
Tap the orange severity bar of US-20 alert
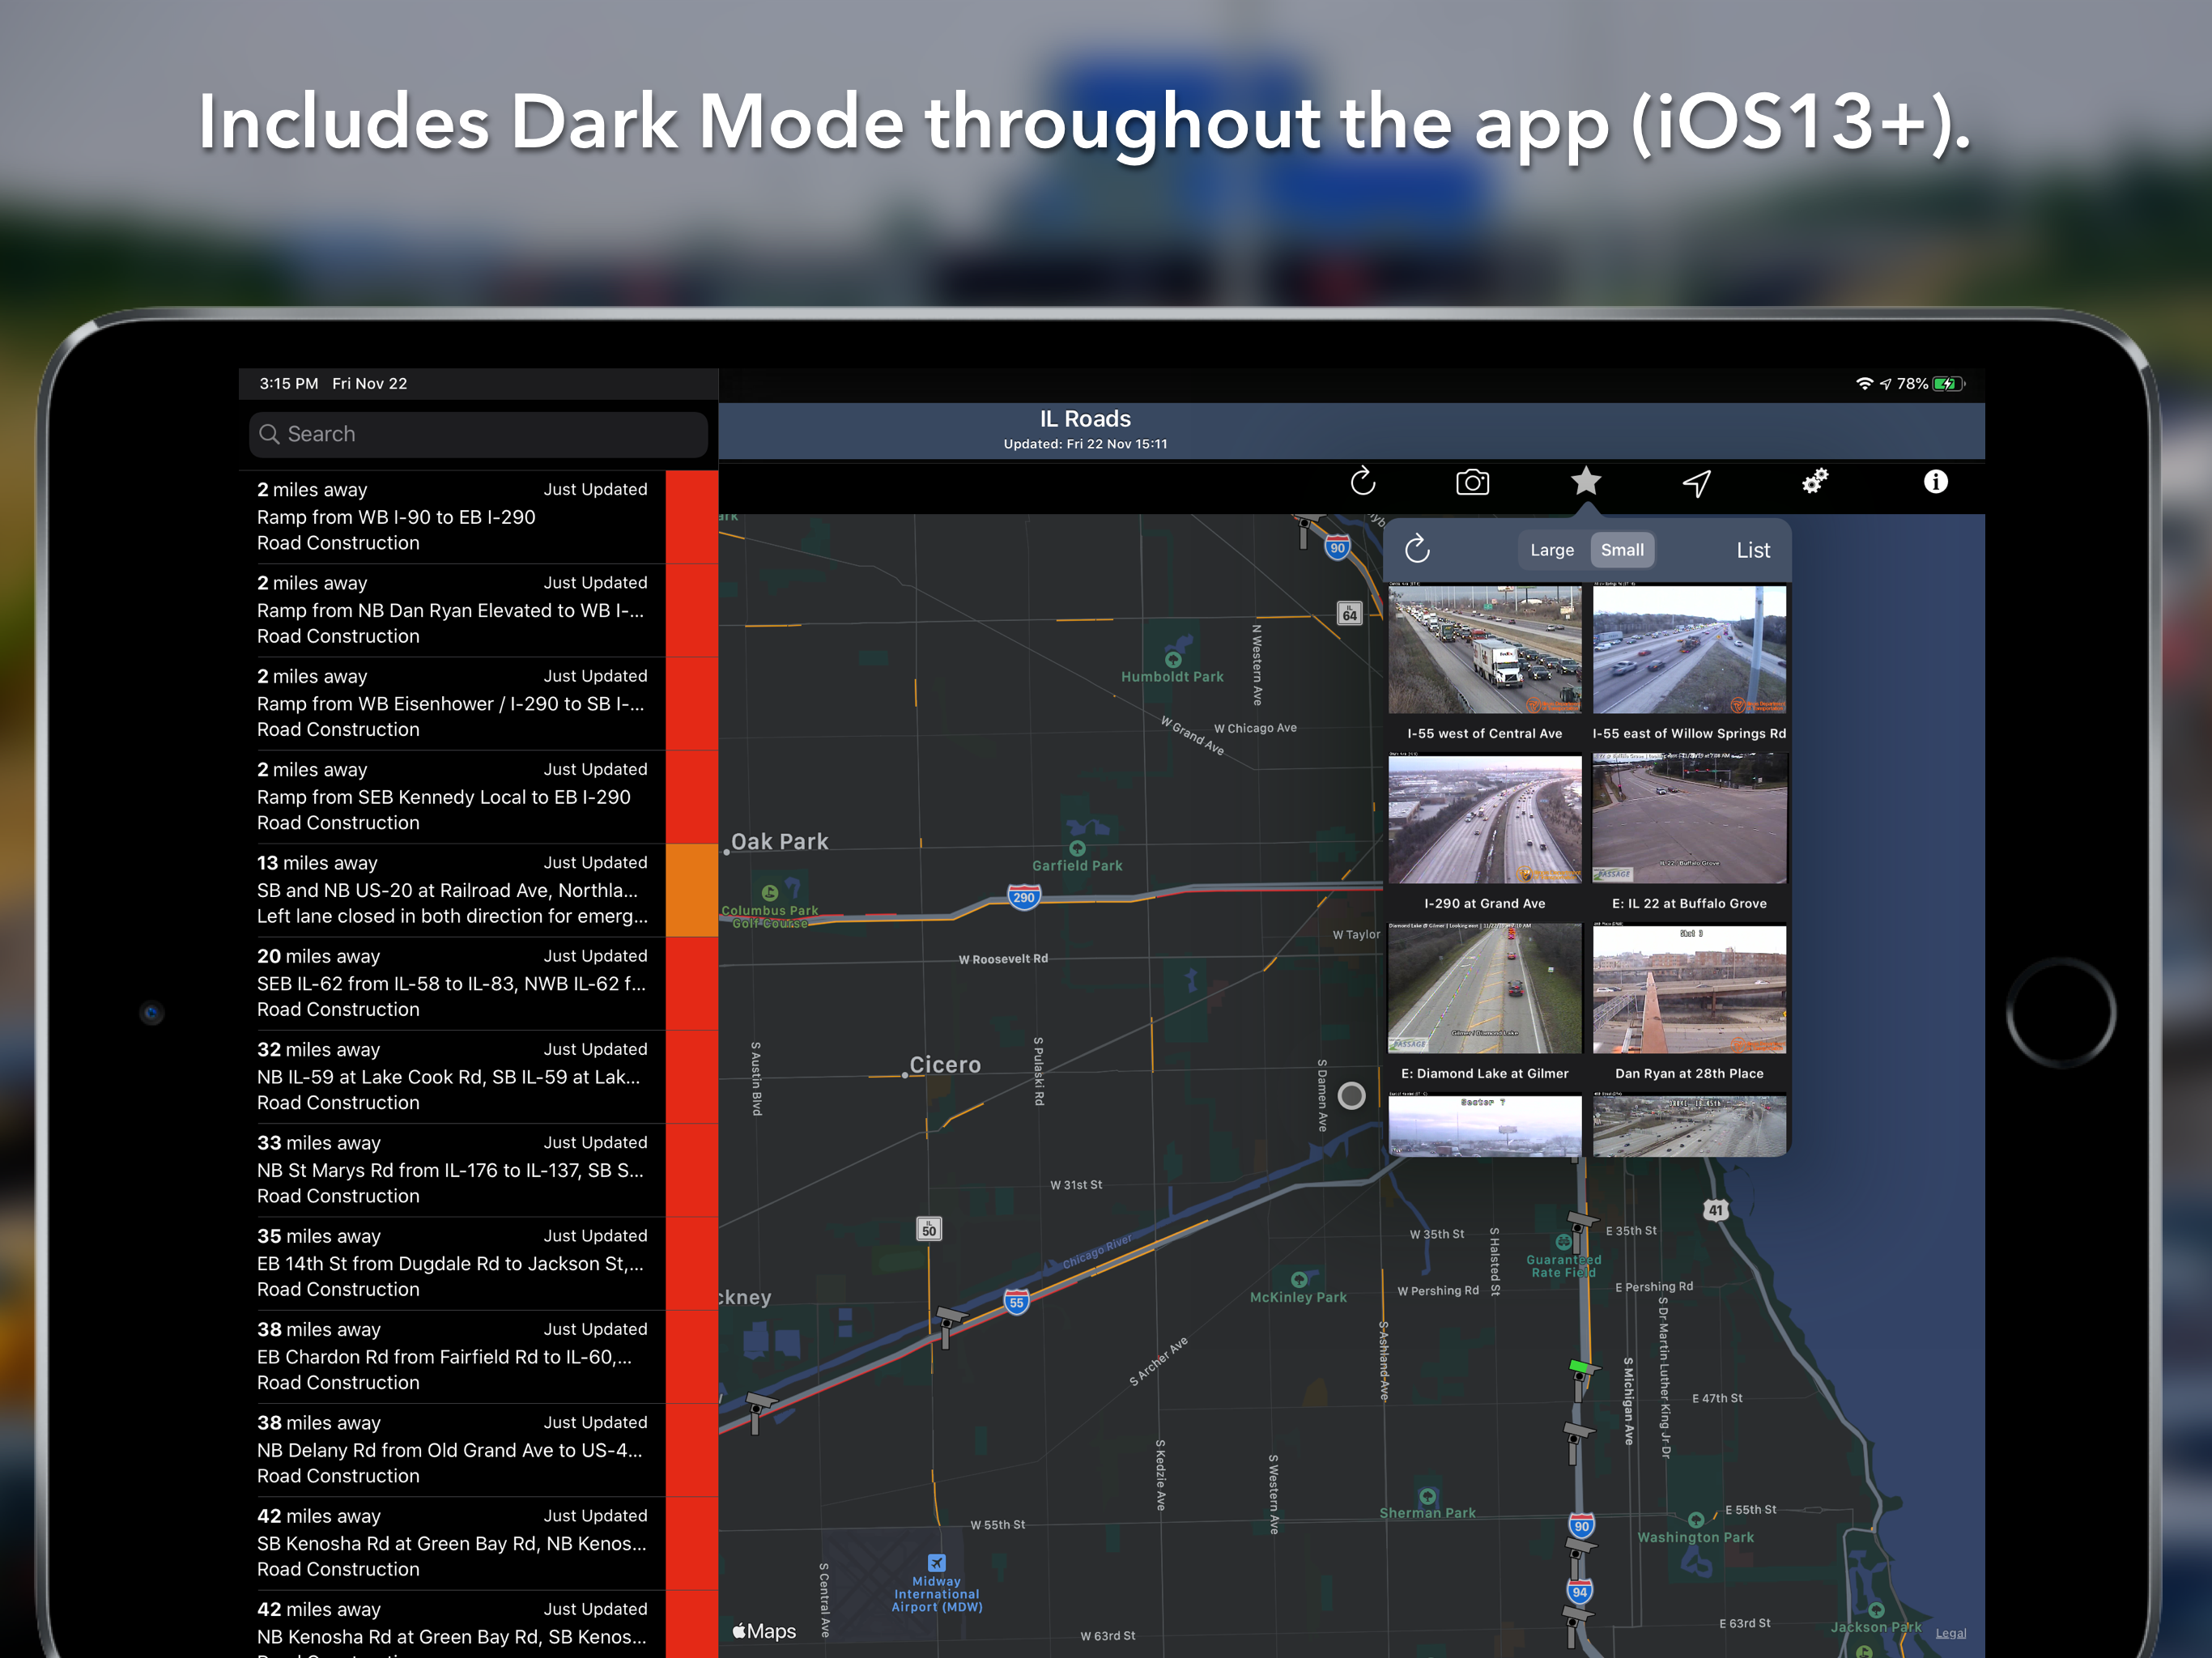[x=692, y=890]
